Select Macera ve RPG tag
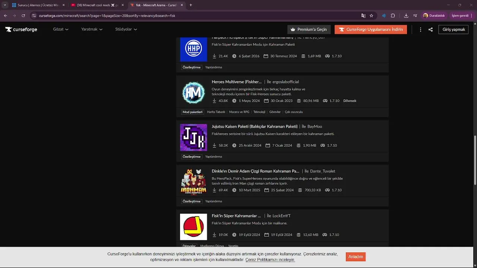The width and height of the screenshot is (477, 268). click(x=239, y=112)
